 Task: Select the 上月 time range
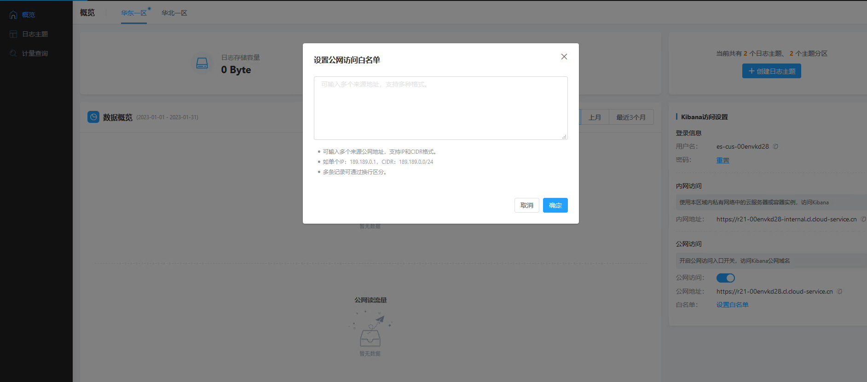tap(595, 117)
